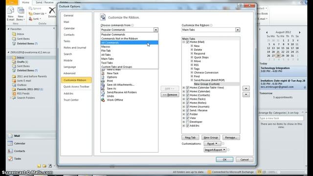Image resolution: width=313 pixels, height=176 pixels.
Task: Choose Macros from the dropdown list
Action: (x=129, y=46)
